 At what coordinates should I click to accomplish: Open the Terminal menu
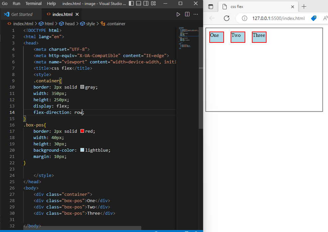point(34,4)
